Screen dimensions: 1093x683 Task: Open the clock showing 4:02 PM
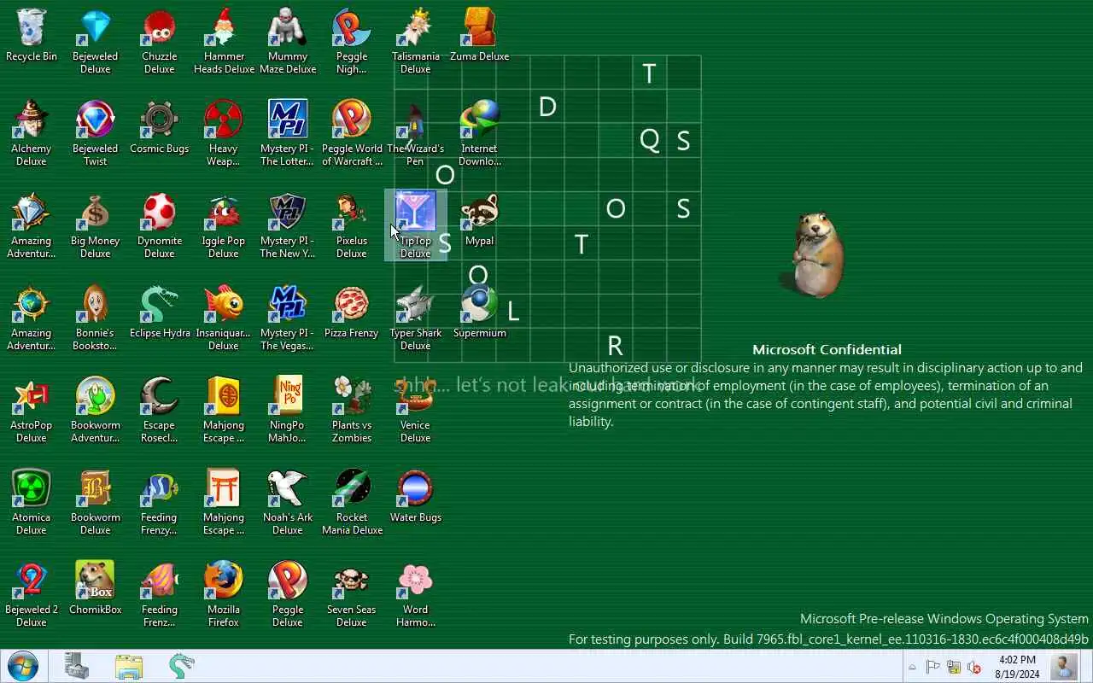[1017, 667]
